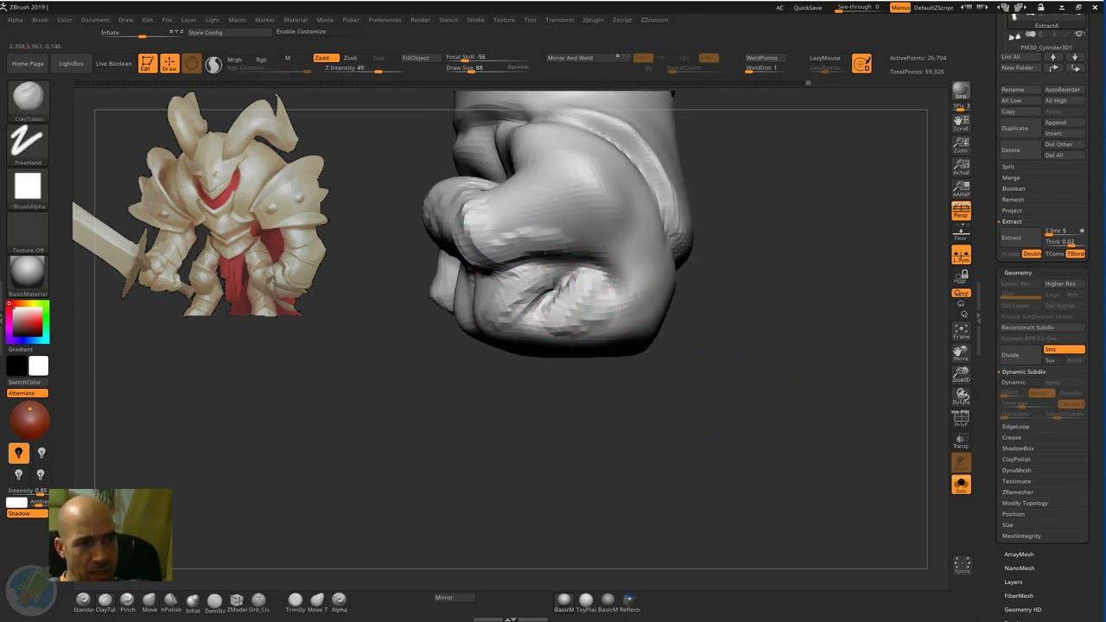Screen dimensions: 1106x622
Task: Select the hPolish brush in bottom shelf
Action: [x=170, y=600]
